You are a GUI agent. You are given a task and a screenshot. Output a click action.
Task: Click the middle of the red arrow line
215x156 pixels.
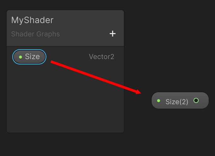pyautogui.click(x=95, y=77)
